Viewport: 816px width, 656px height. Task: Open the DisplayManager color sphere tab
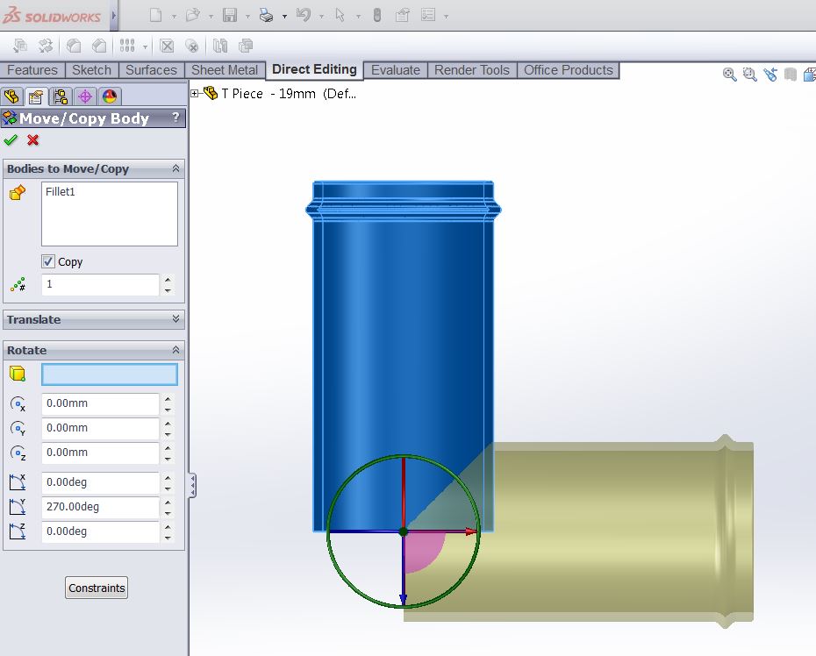pos(110,96)
